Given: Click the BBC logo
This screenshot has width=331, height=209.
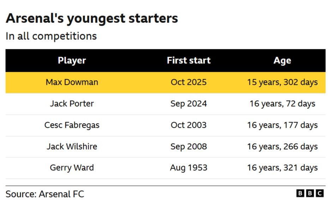Looking at the screenshot, I should pyautogui.click(x=309, y=193).
